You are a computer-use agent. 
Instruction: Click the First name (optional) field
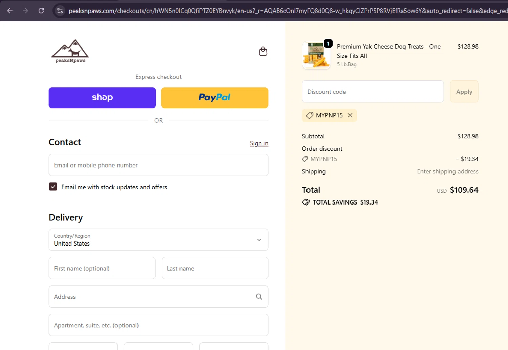pyautogui.click(x=102, y=268)
